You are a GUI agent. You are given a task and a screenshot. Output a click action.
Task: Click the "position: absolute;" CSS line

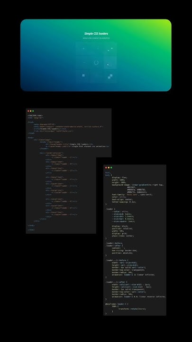[x=122, y=253]
